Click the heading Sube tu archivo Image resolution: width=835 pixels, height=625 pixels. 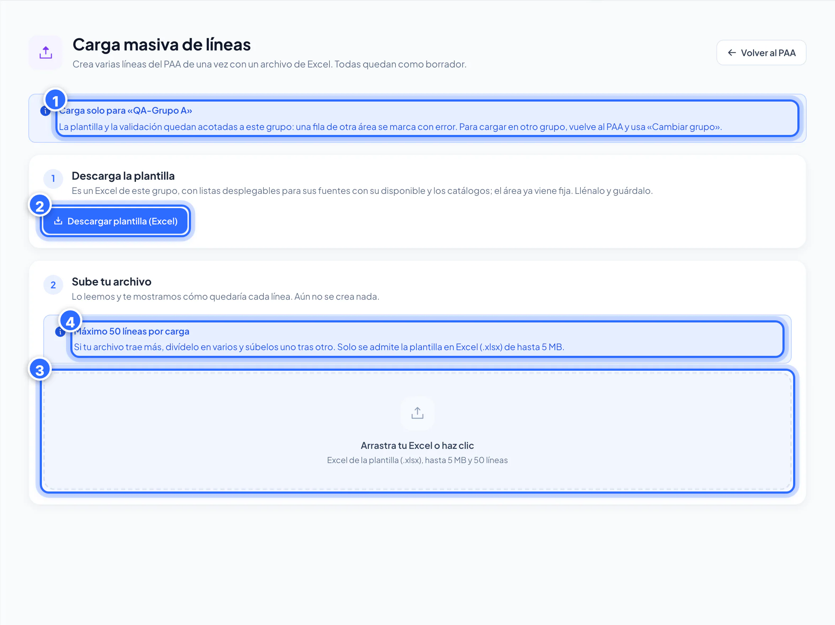(x=111, y=282)
